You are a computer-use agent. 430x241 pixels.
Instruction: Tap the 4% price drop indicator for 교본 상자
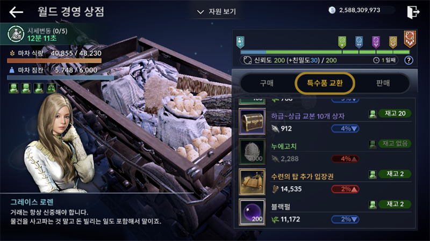tap(345, 128)
